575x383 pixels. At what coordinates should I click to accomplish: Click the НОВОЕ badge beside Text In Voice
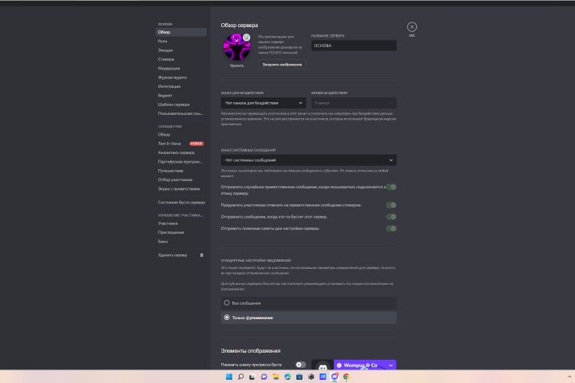(196, 144)
